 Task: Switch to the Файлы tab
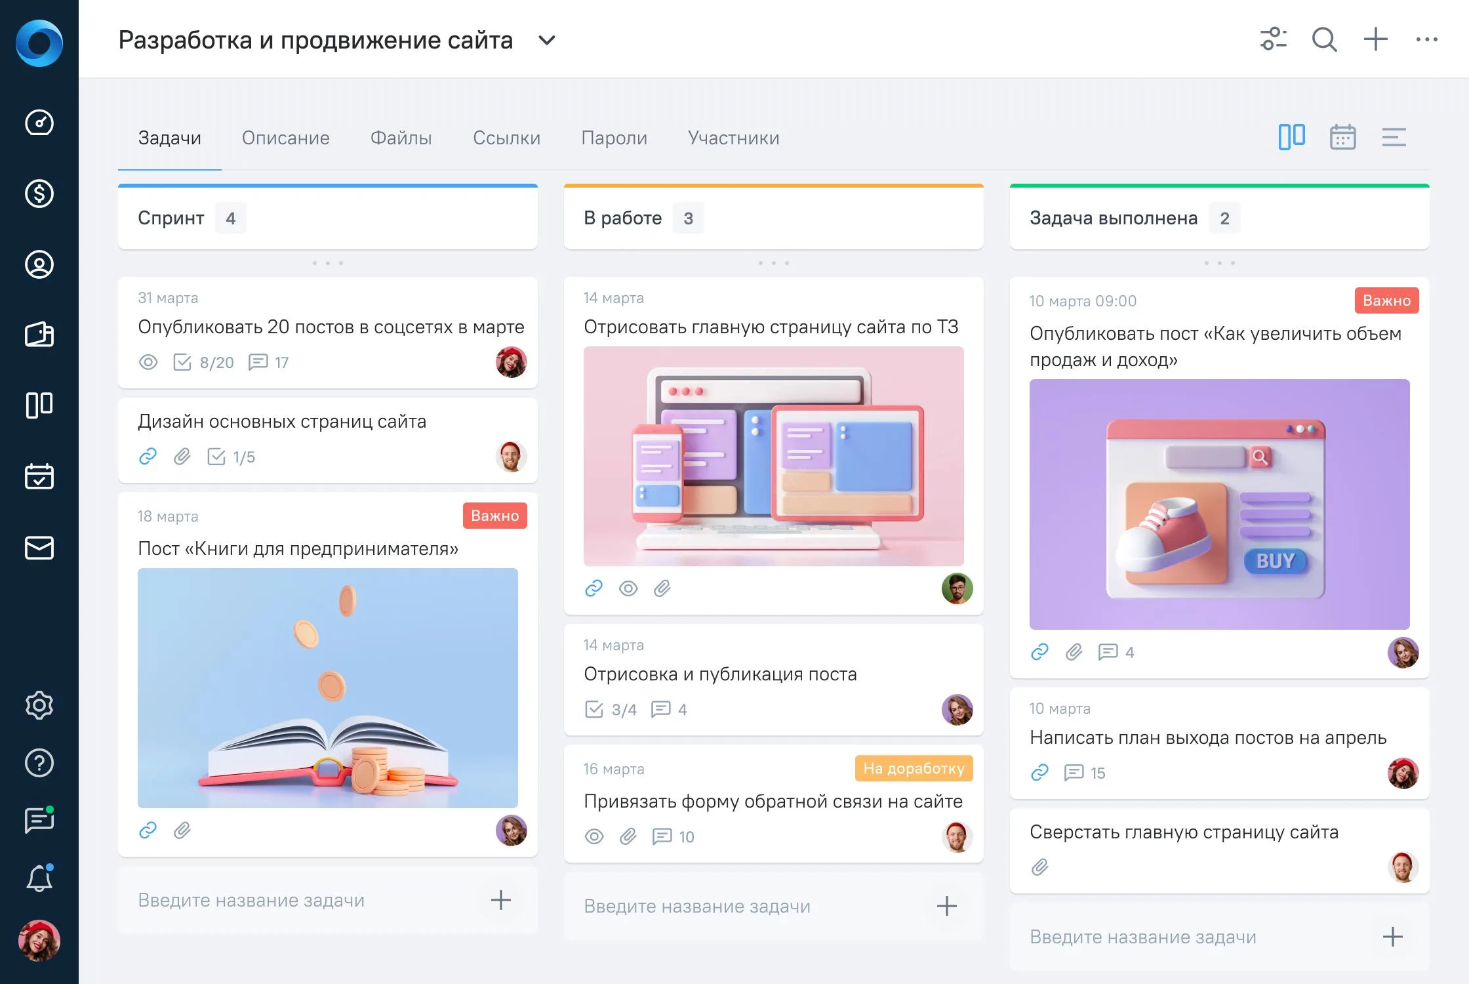[401, 138]
